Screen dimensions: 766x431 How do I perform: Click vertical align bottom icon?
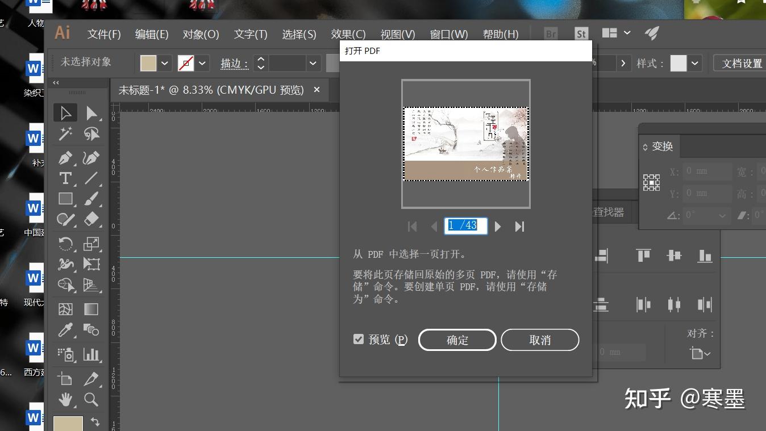pos(705,256)
